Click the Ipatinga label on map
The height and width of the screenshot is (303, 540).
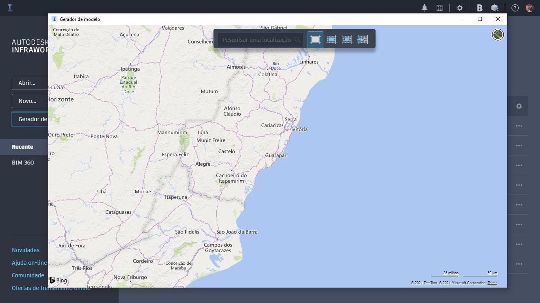point(130,69)
